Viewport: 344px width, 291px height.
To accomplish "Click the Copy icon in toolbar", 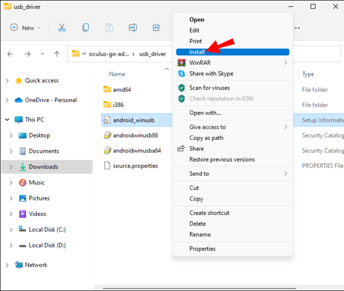I will 86,27.
